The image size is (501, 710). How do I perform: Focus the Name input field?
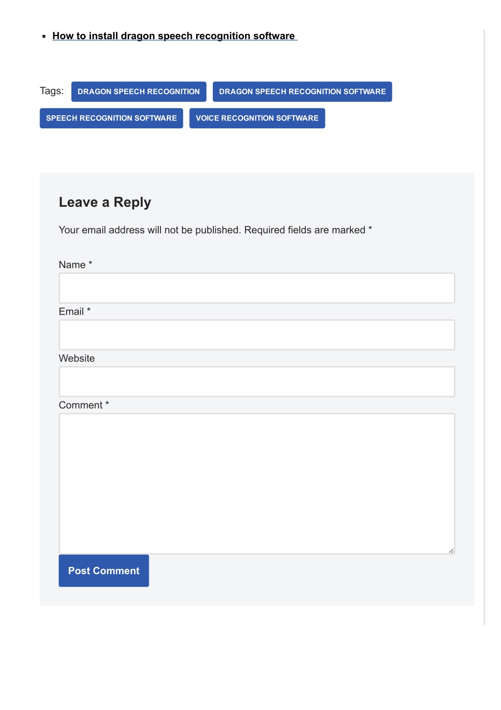pos(257,288)
